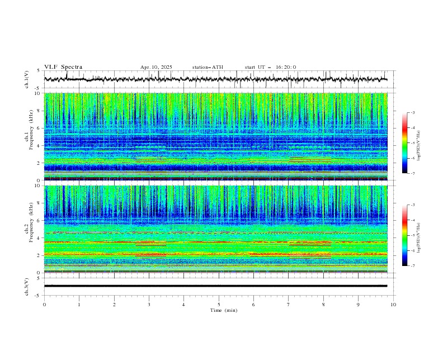Click the '2' kHz tick on ch.2 frequency axis
443x342 pixels.
click(x=39, y=255)
